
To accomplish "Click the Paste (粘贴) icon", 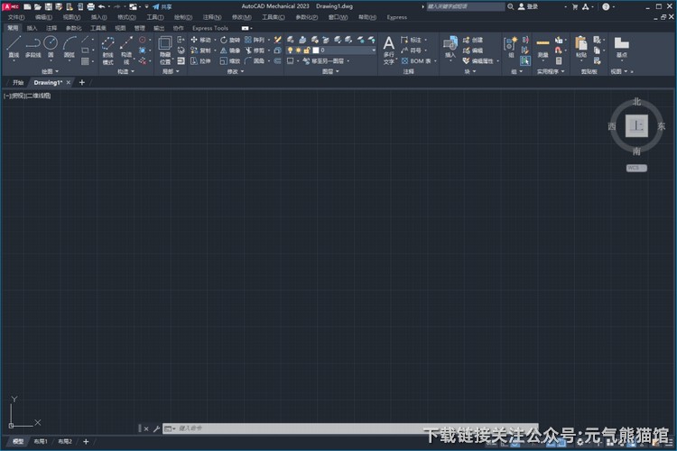I will click(x=580, y=46).
